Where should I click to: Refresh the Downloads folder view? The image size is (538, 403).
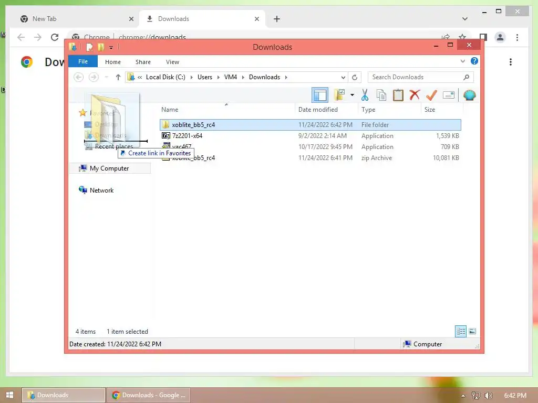click(355, 77)
